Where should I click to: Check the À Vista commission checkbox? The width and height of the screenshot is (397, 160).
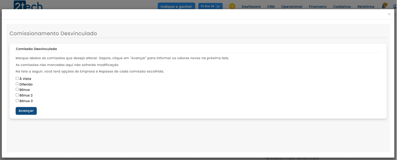point(17,79)
